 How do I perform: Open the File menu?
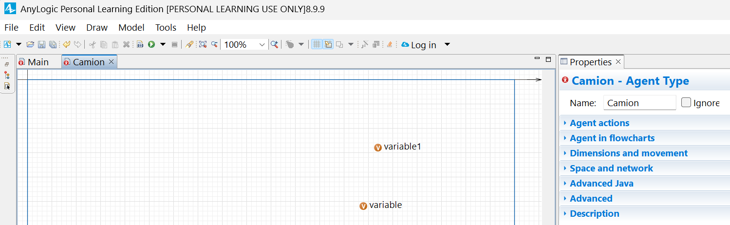click(x=11, y=27)
